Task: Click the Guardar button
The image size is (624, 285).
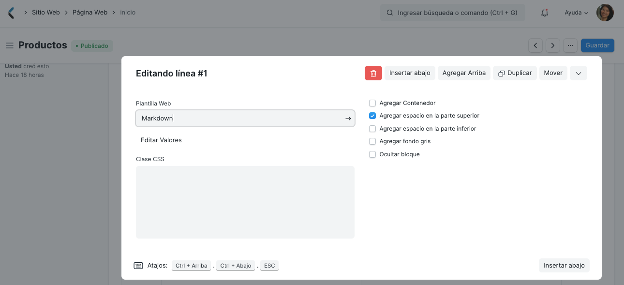Action: pyautogui.click(x=597, y=45)
